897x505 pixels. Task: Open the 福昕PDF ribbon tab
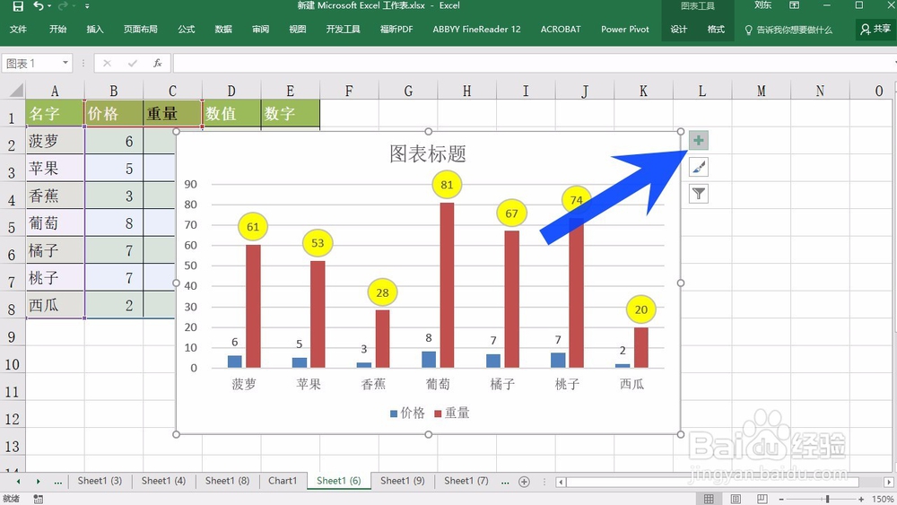coord(396,30)
